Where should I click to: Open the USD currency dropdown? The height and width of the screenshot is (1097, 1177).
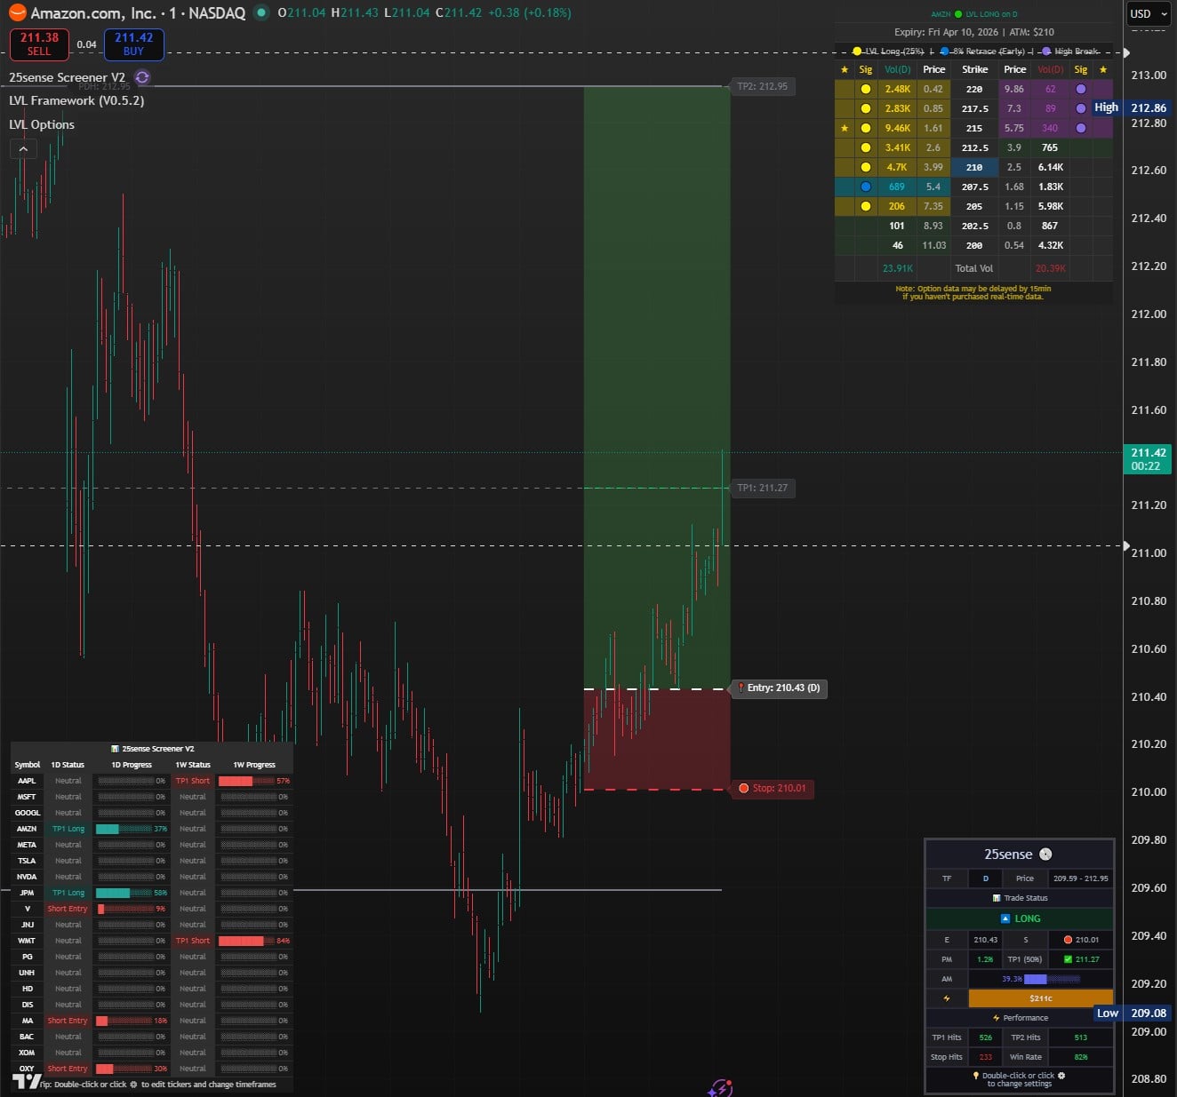coord(1149,13)
